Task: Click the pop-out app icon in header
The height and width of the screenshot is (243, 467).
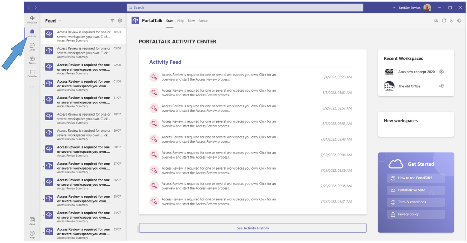Action: tap(436, 21)
